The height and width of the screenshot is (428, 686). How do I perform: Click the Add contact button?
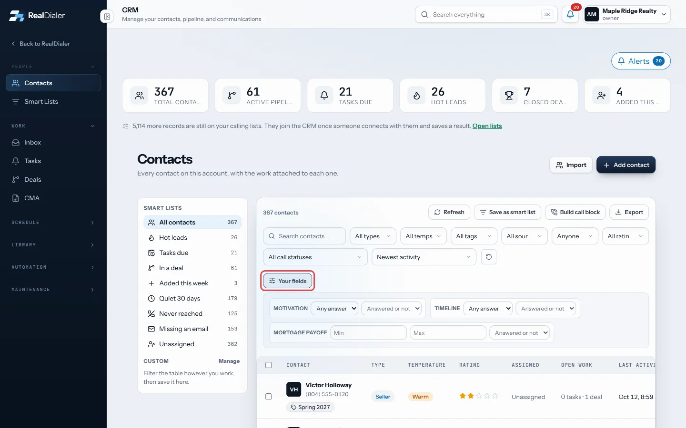pos(626,165)
